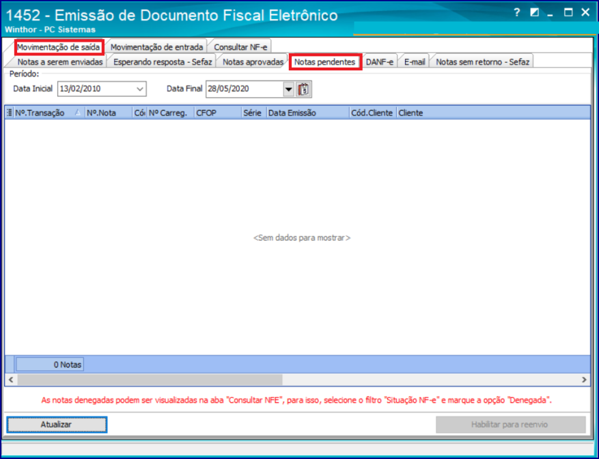The width and height of the screenshot is (599, 459).
Task: Open the Data Final date picker arrow
Action: pyautogui.click(x=288, y=89)
